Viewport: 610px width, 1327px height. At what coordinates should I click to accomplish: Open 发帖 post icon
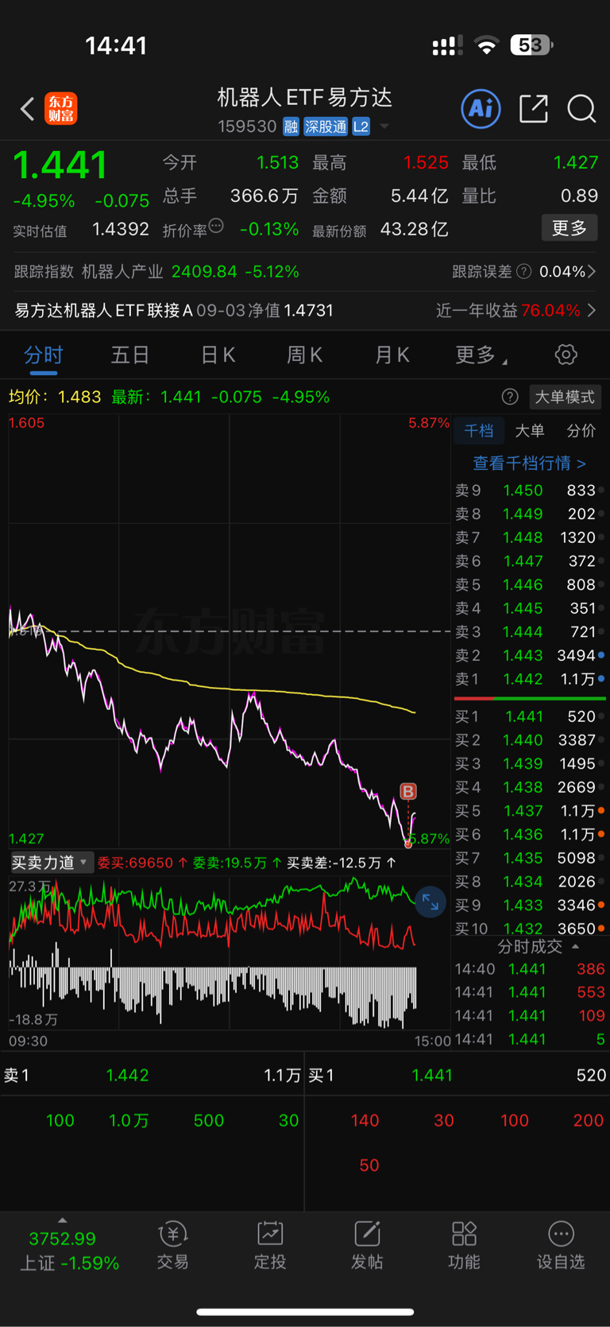pos(367,1245)
